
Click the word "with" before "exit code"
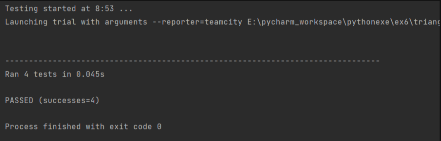(94, 127)
